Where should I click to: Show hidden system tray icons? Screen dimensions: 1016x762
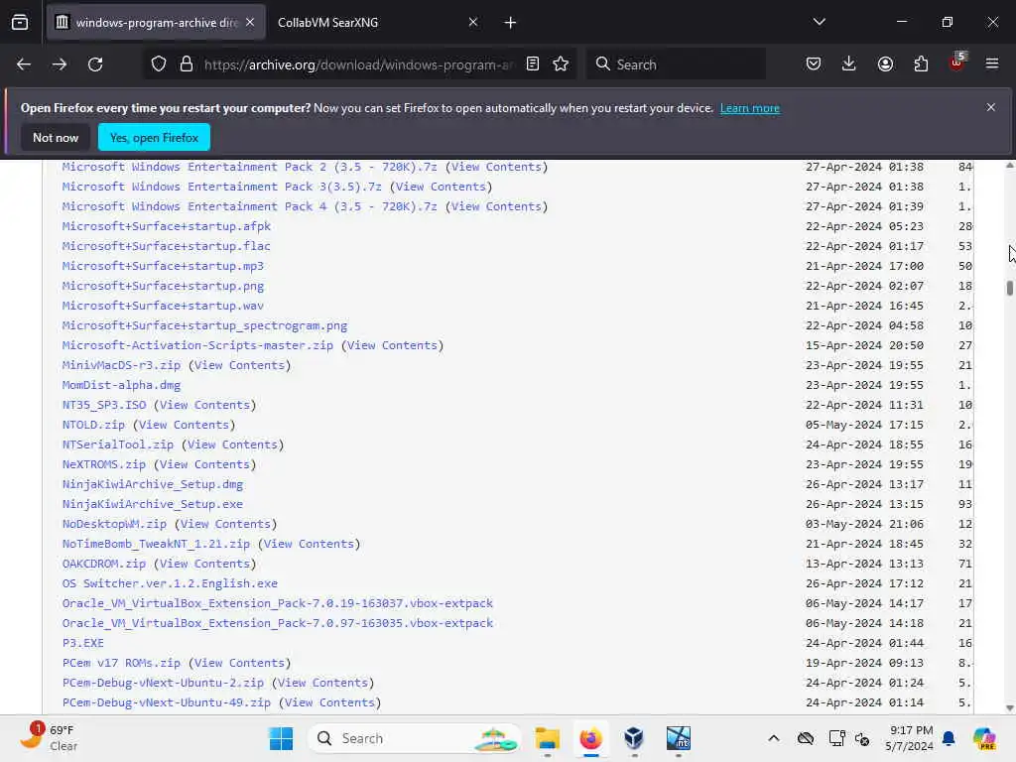pos(774,738)
